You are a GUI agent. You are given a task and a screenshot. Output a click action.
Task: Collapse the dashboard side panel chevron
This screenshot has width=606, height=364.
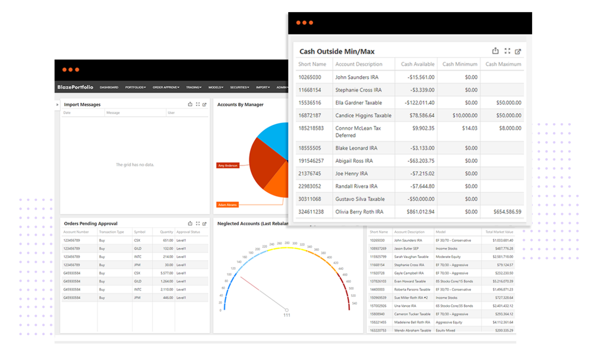57,104
